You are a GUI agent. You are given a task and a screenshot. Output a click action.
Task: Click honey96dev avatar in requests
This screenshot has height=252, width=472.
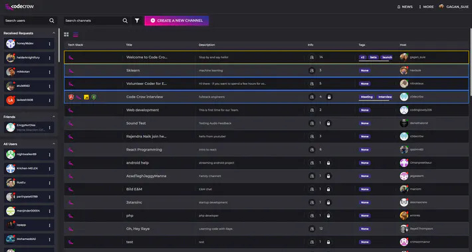click(11, 44)
